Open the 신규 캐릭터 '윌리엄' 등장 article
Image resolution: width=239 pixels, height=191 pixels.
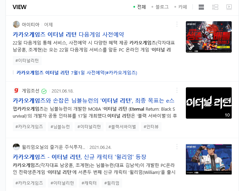(x=80, y=157)
